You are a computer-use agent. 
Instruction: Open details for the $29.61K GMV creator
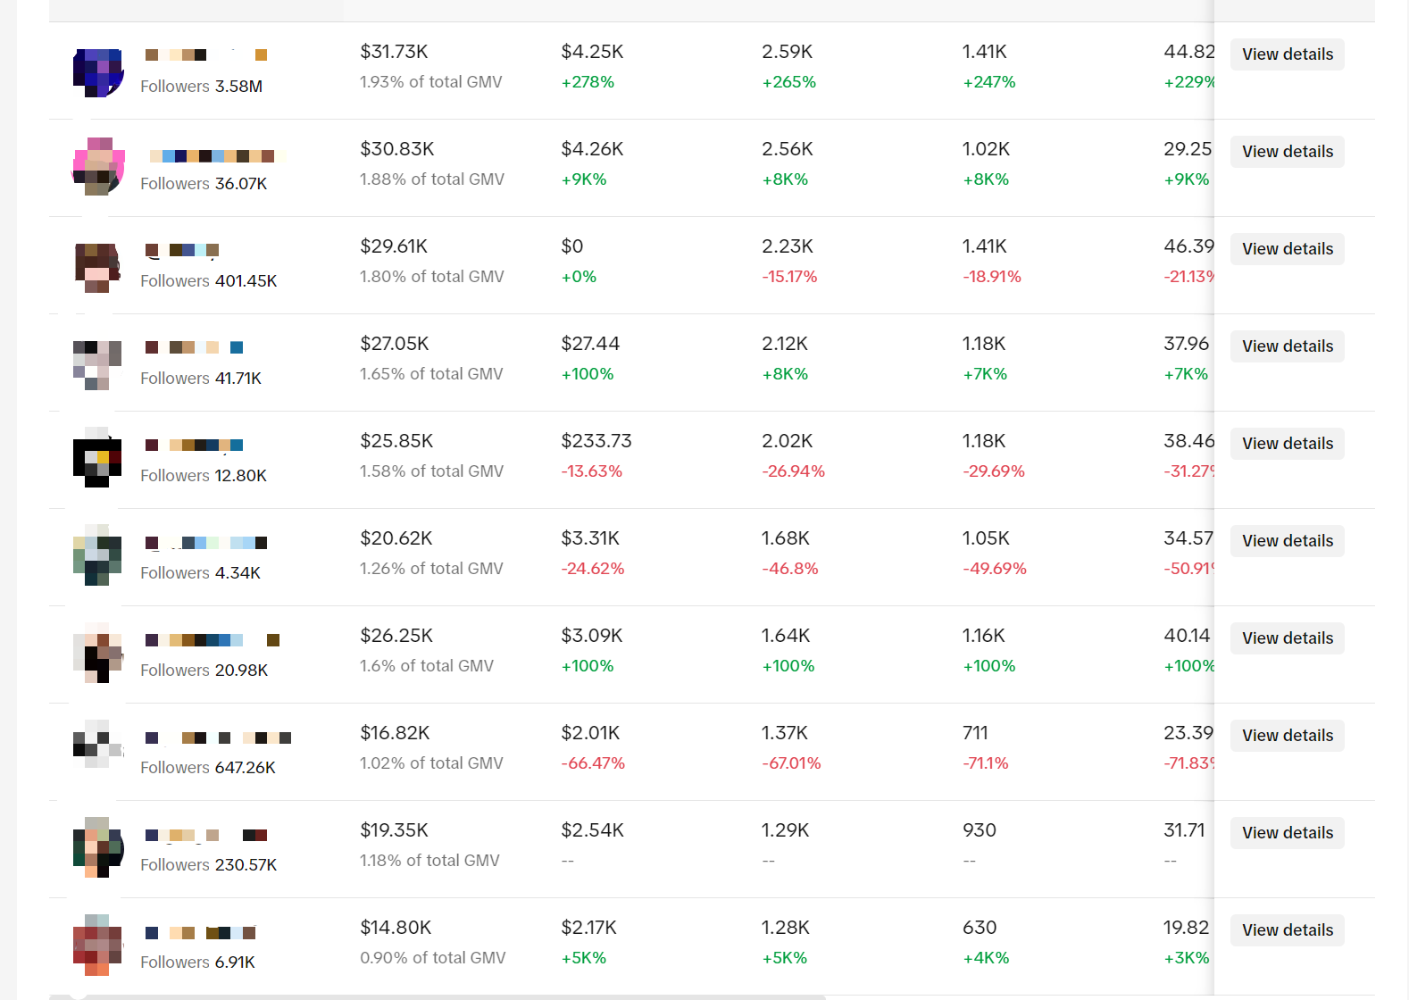pyautogui.click(x=1287, y=249)
